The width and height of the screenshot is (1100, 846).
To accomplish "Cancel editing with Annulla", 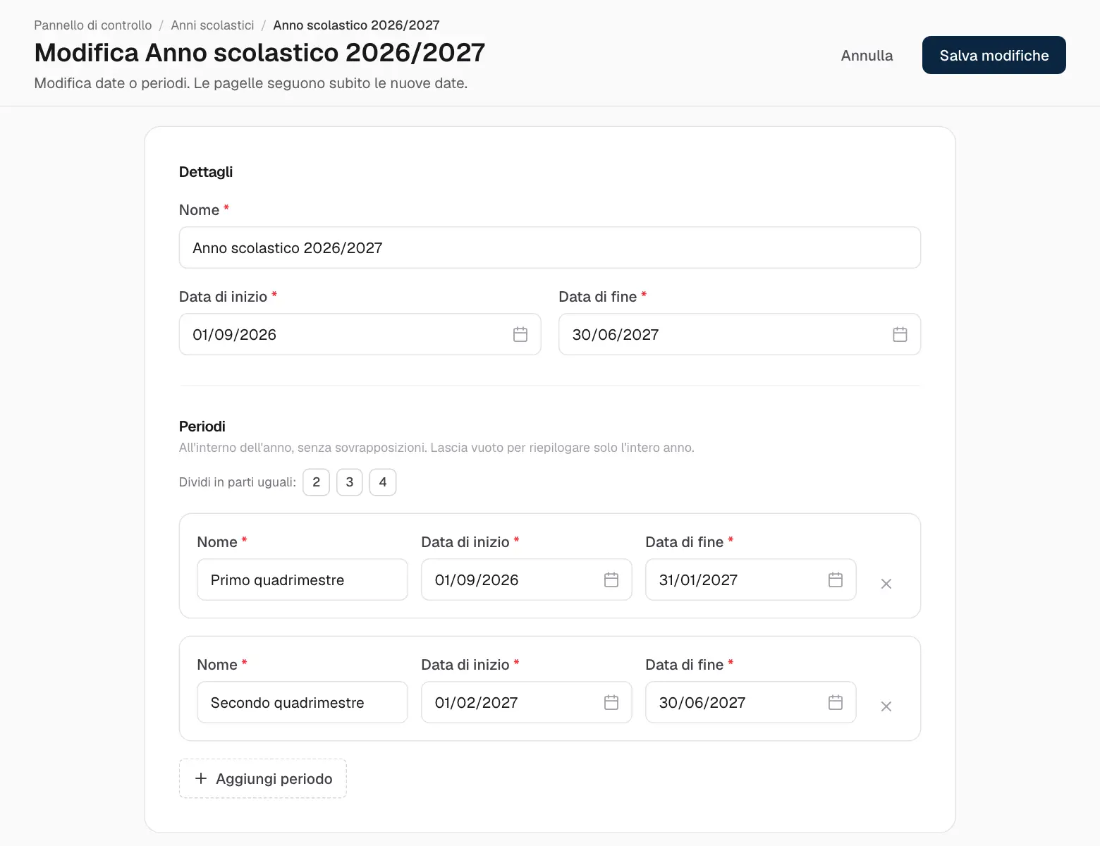I will point(867,55).
